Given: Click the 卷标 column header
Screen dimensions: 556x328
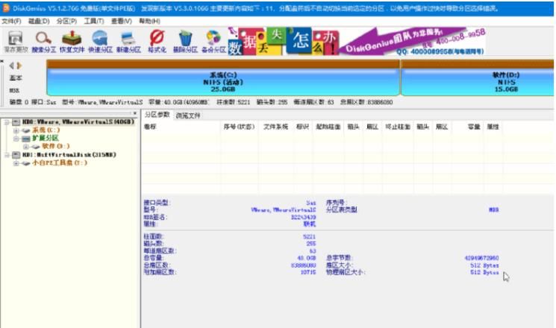Looking at the screenshot, I should pos(181,127).
